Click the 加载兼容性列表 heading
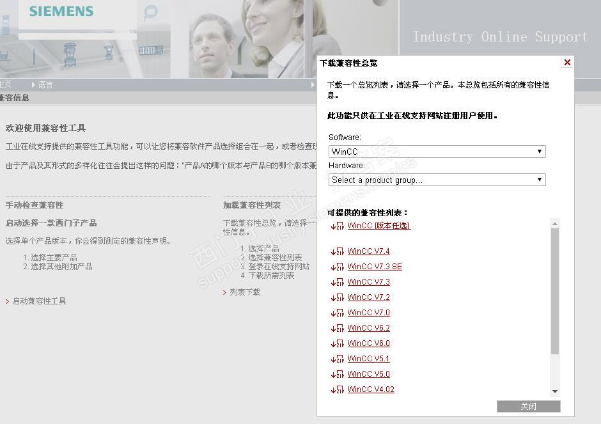Viewport: 601px width, 424px height. coord(252,205)
